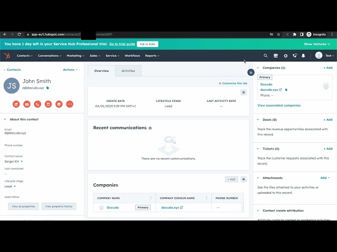This screenshot has width=337, height=252.
Task: Click the info icon next to Recent communications
Action: 150,128
